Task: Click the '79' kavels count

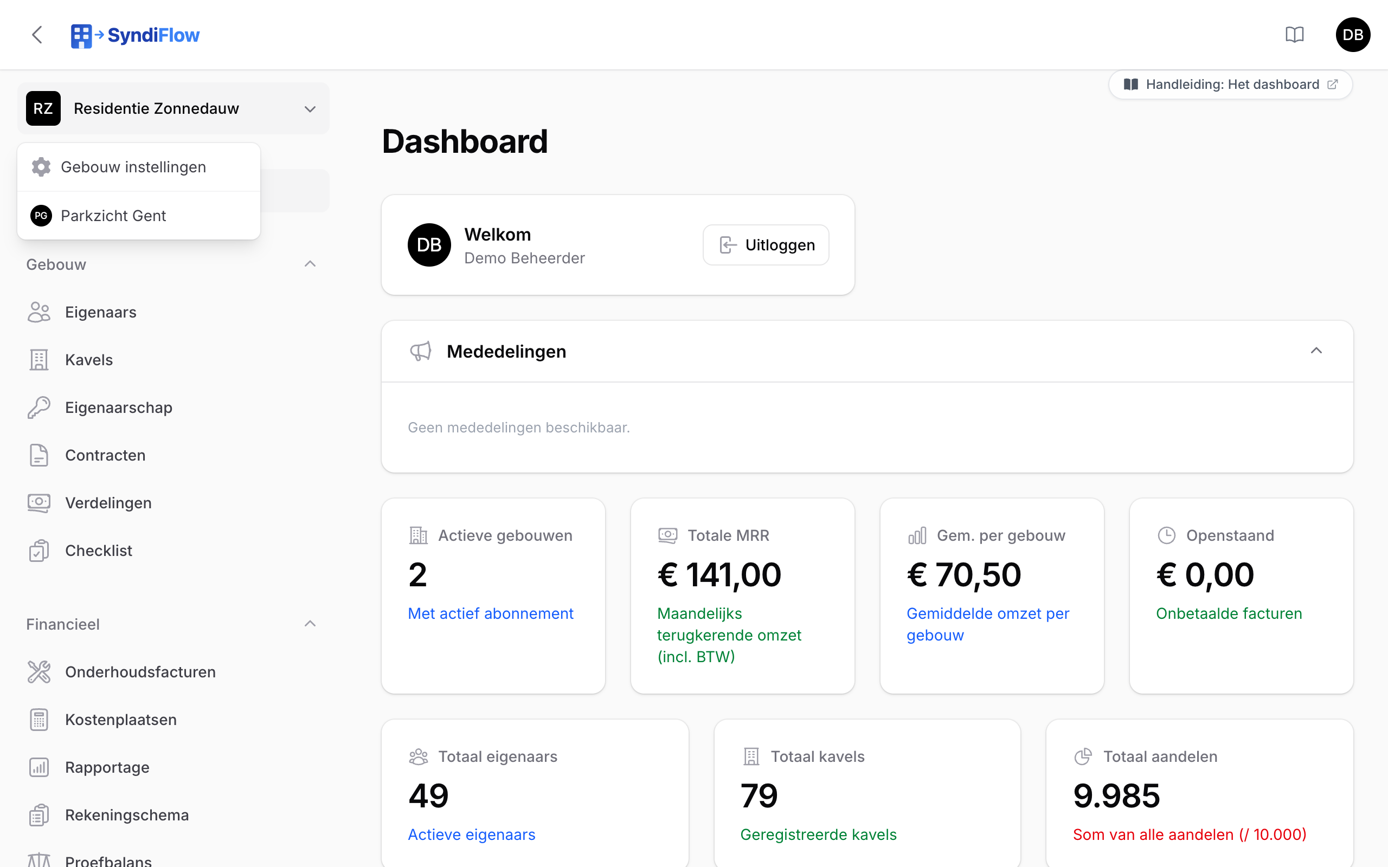Action: pyautogui.click(x=759, y=796)
